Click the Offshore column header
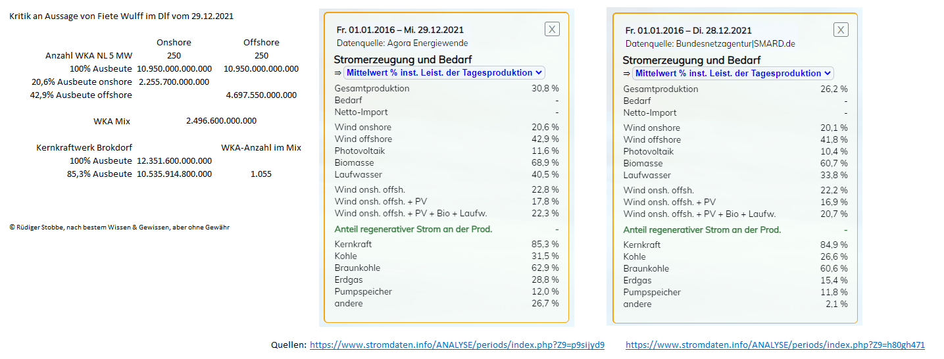 tap(261, 43)
